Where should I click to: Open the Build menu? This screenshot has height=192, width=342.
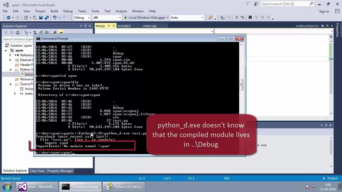tap(54, 11)
